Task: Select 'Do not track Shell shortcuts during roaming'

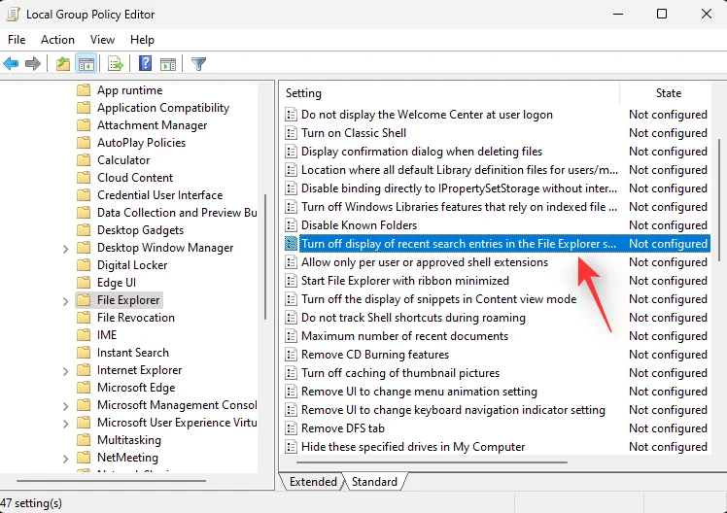Action: [x=413, y=318]
